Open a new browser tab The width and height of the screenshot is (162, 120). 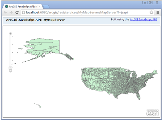(46, 7)
